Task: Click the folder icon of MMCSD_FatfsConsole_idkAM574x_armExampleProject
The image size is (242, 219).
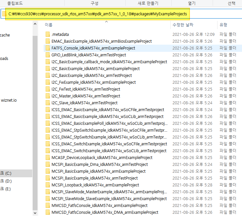Action: point(48,205)
